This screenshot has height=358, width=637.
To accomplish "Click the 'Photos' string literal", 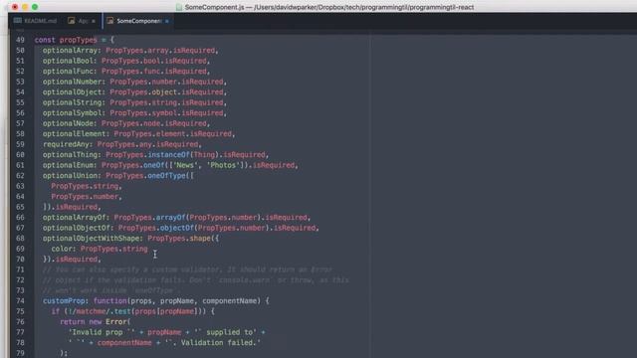I will tap(223, 165).
